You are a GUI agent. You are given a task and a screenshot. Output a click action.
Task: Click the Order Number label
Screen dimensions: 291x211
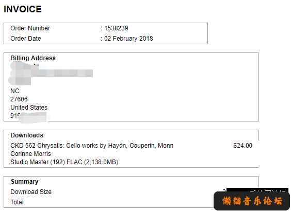click(30, 28)
